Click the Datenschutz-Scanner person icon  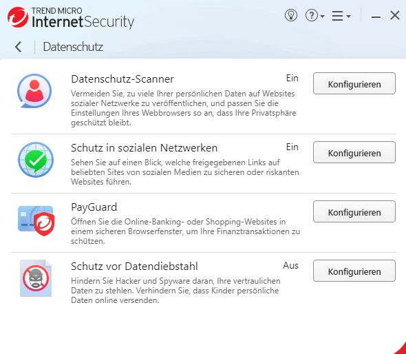[34, 91]
